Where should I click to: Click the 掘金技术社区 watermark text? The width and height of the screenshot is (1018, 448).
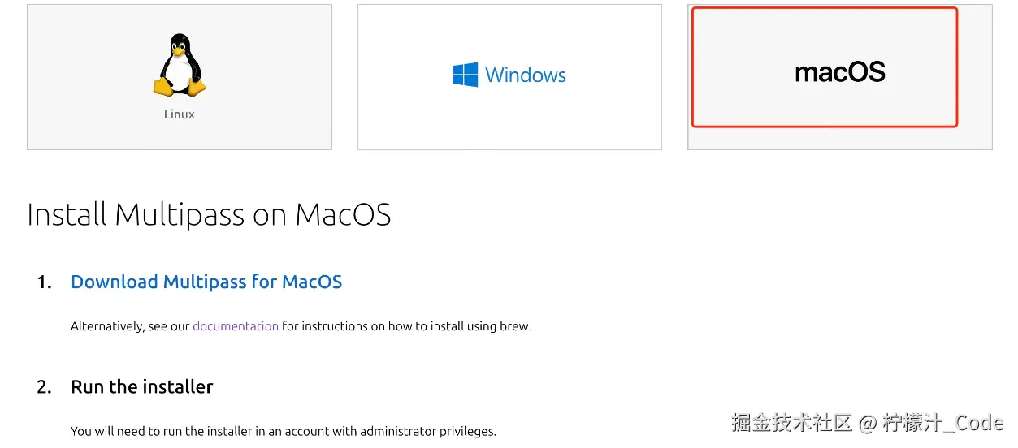click(791, 423)
